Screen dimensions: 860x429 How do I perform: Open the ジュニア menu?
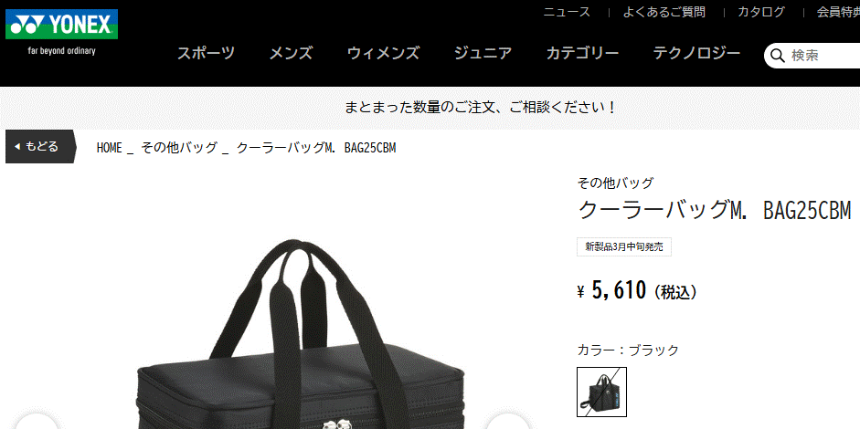coord(483,53)
